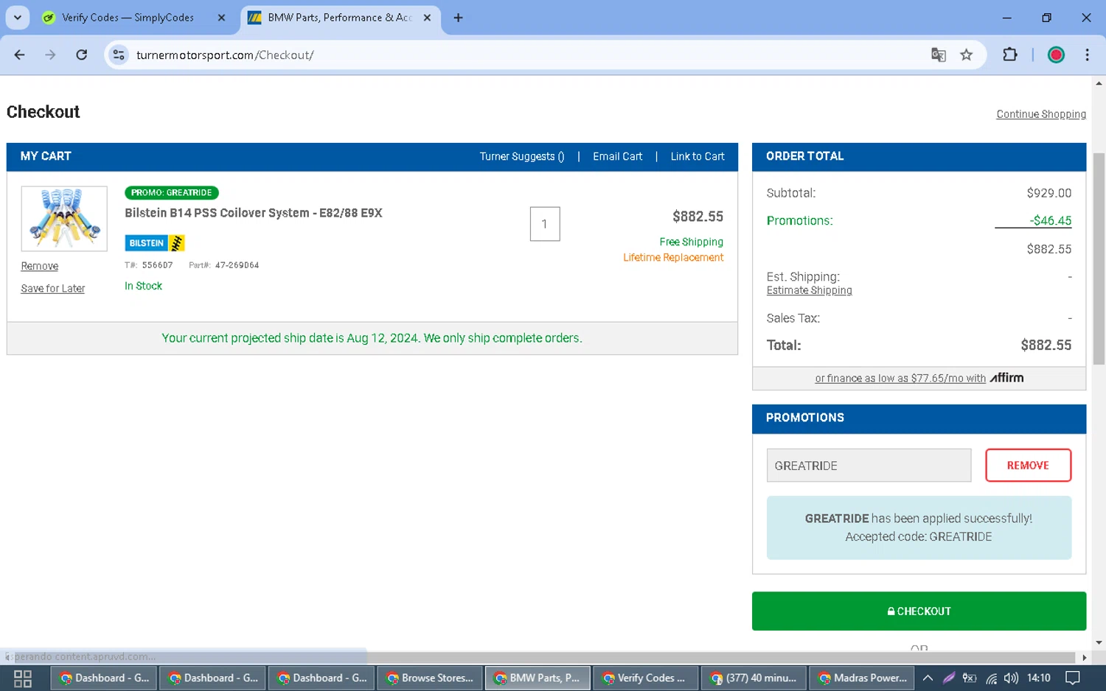Open the Estimate Shipping link

pos(809,290)
